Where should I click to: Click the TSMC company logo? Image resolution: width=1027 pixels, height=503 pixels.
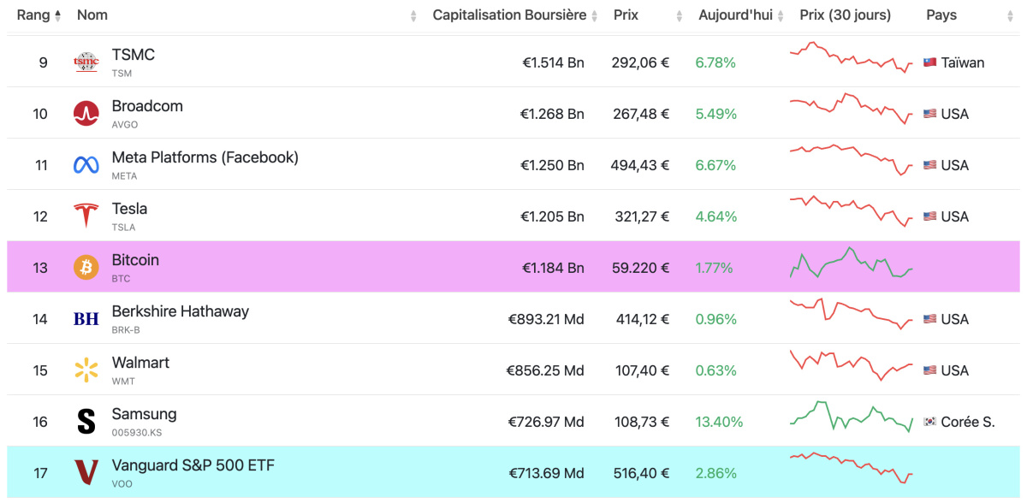pyautogui.click(x=86, y=62)
